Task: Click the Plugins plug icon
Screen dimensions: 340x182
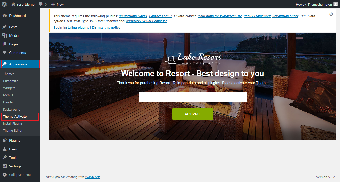Action: (x=5, y=140)
